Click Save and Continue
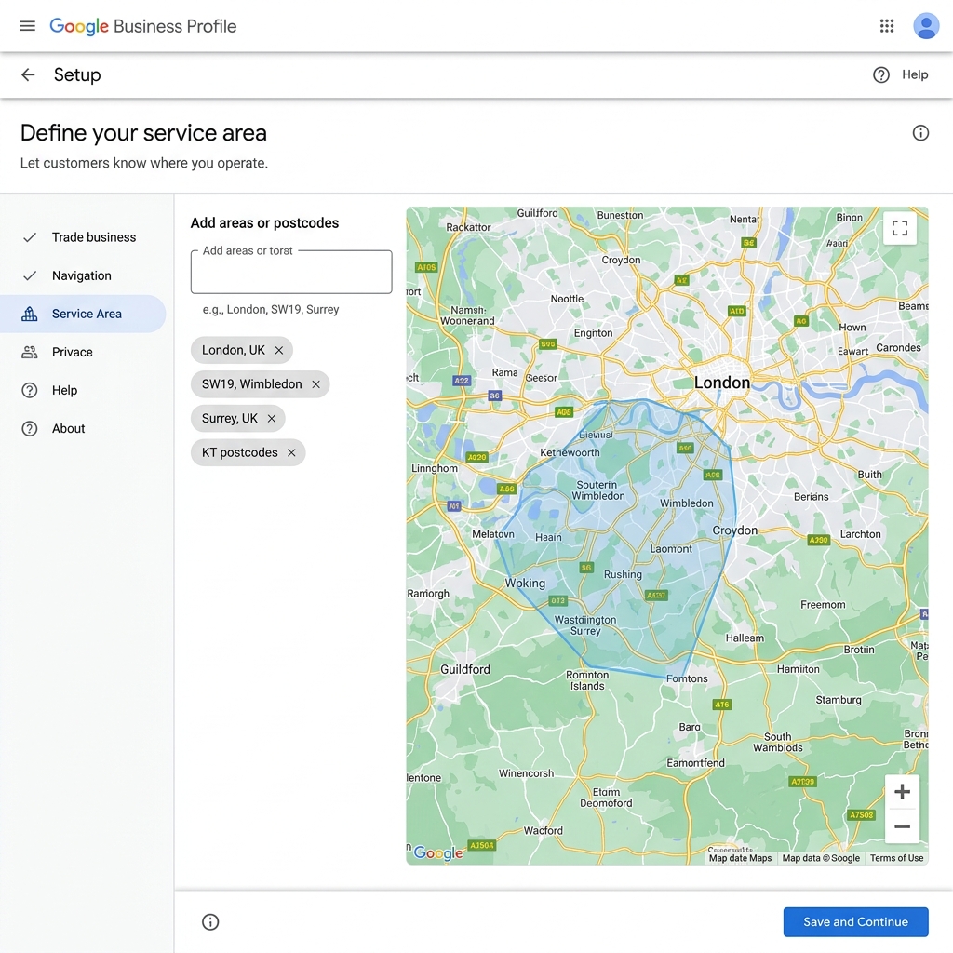This screenshot has height=953, width=953. pos(855,922)
